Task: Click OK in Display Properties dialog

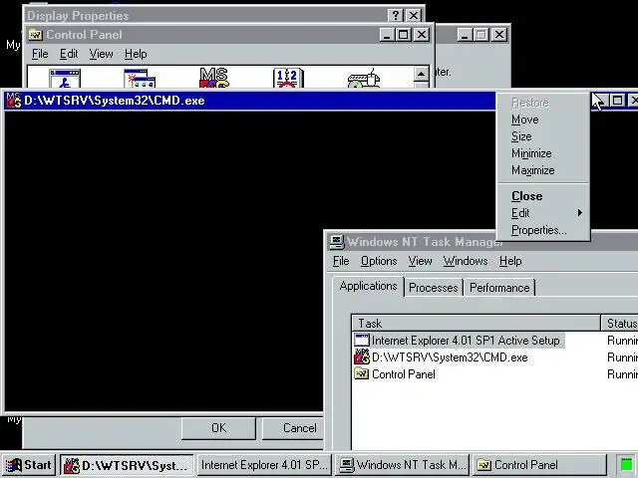Action: tap(218, 428)
